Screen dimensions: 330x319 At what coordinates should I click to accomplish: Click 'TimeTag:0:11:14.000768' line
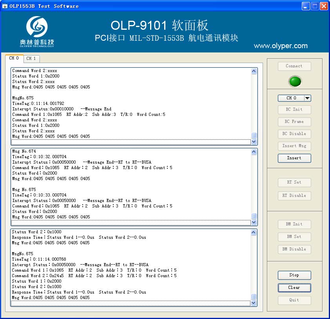click(x=39, y=260)
